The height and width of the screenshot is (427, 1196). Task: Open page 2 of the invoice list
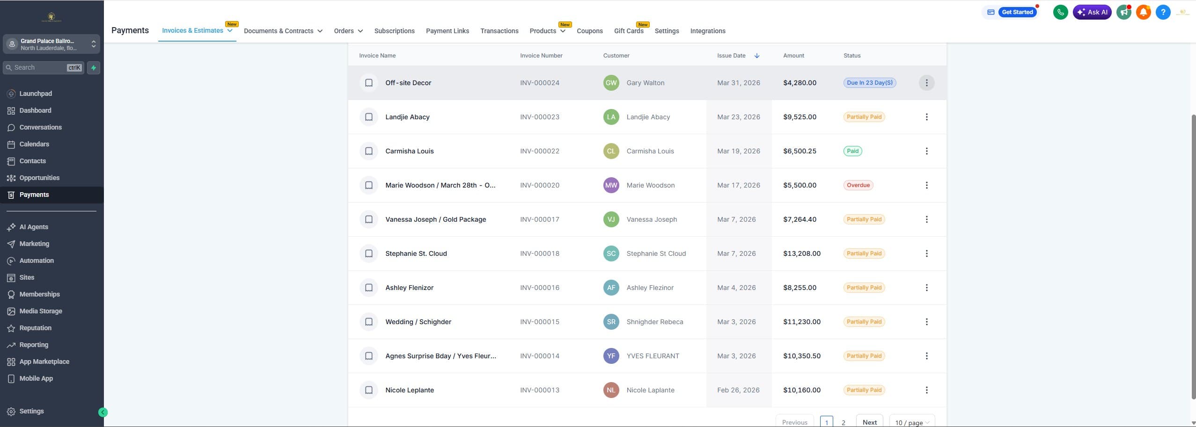click(843, 421)
